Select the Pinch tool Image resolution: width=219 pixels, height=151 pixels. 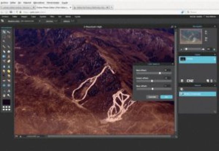pos(9,85)
